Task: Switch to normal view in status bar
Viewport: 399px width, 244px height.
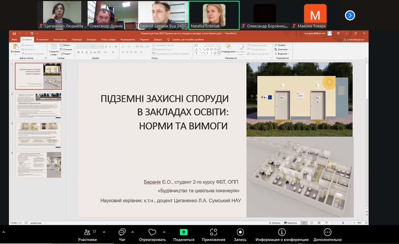Action: point(304,223)
